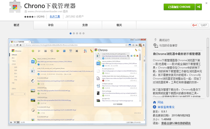Click the 1.48MiB size text
Image resolution: width=210 pixels, height=129 pixels.
coord(166,119)
